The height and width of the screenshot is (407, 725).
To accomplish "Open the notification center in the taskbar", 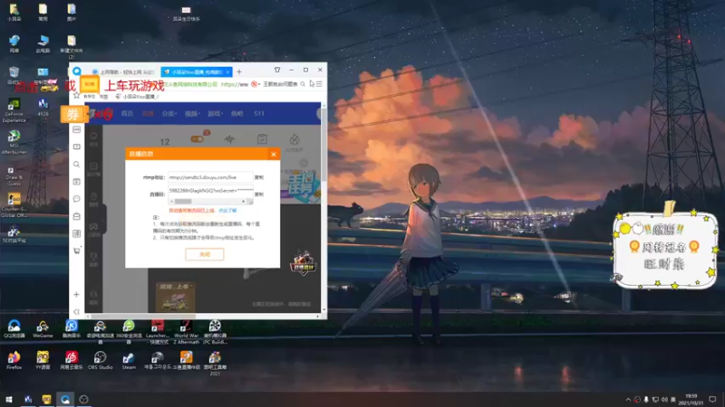I will pyautogui.click(x=712, y=400).
